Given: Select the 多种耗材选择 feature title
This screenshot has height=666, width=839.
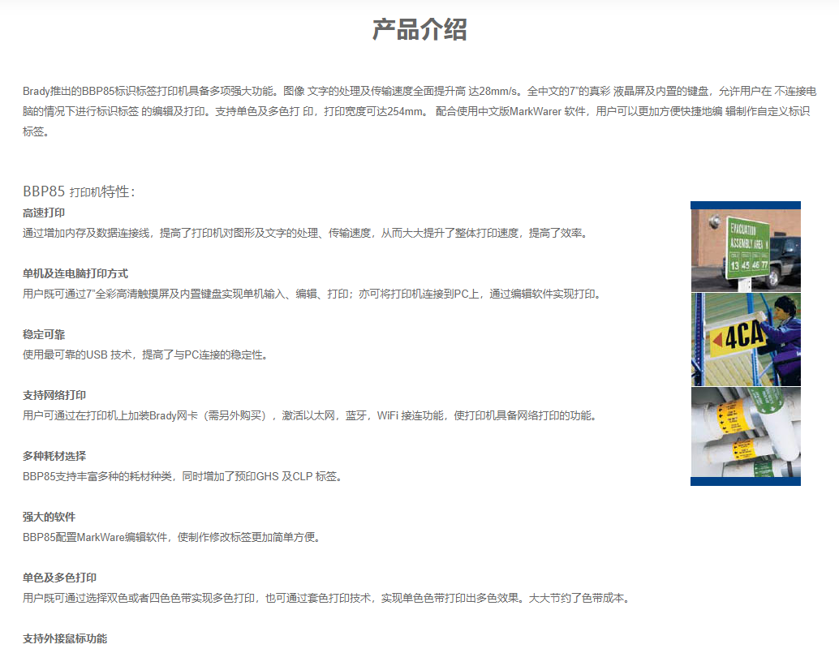Looking at the screenshot, I should coord(54,457).
